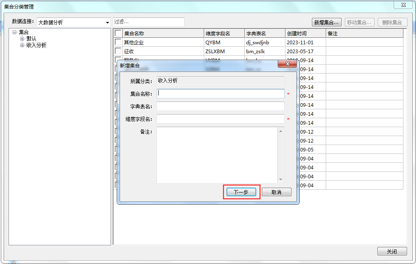Screen dimensions: 416x264
Task: Collapse the 集合 root tree node
Action: click(x=15, y=32)
